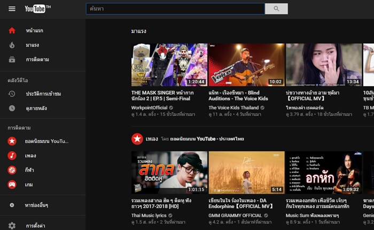
Task: Open กีฬา channel in sidebar
Action: point(29,170)
